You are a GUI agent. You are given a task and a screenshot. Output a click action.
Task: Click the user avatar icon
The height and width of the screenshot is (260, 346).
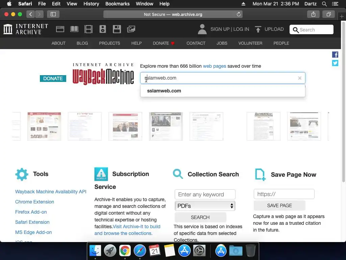click(202, 29)
